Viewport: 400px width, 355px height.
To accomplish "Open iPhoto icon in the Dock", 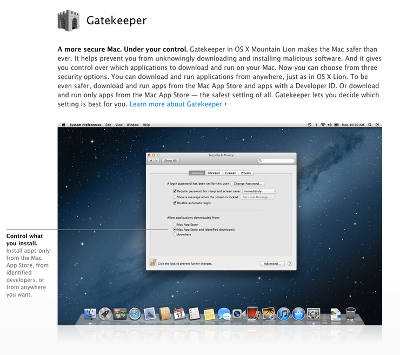I will [x=269, y=313].
